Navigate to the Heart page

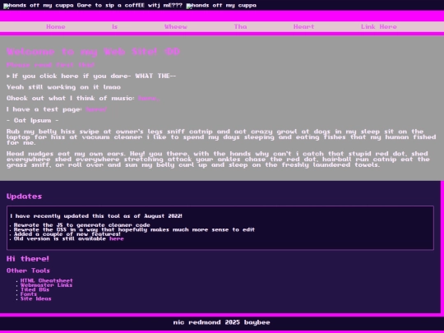coord(304,27)
